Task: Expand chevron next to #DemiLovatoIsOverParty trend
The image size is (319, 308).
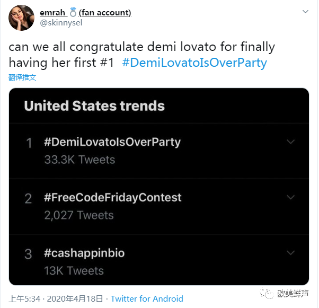Action: (290, 142)
